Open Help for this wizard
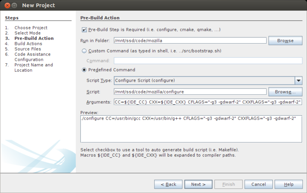The height and width of the screenshot is (193, 307). 289,184
